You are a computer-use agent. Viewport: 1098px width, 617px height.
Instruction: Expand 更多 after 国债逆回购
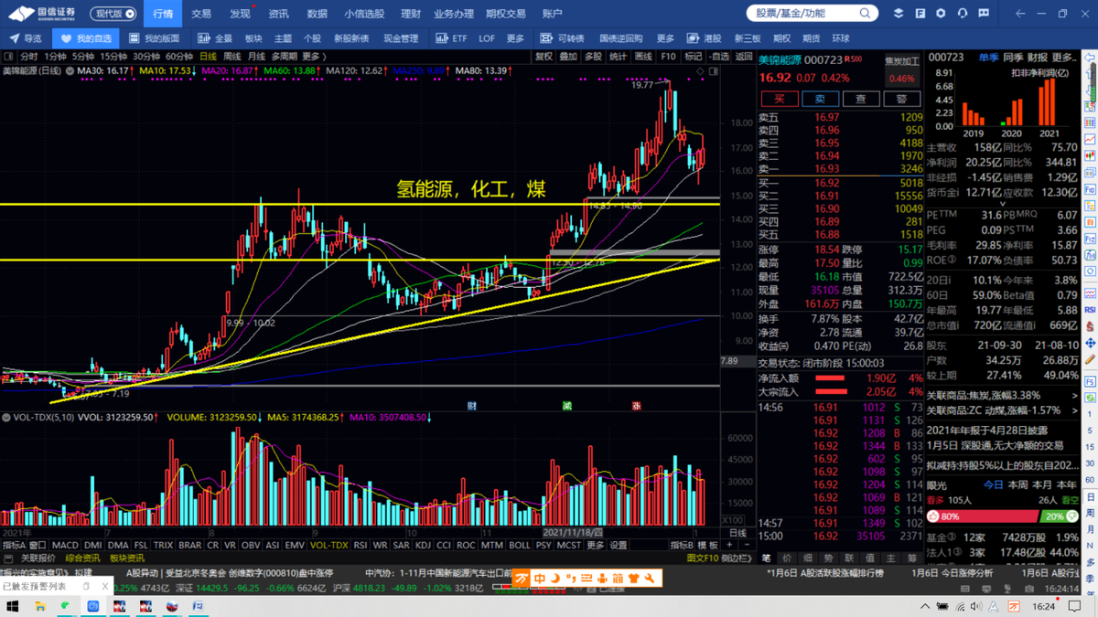665,38
